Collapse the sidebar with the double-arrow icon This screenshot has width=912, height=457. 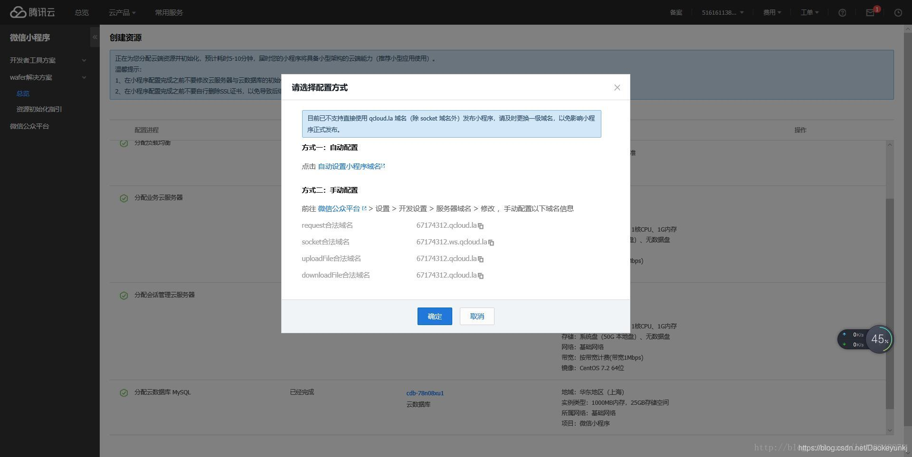[95, 37]
